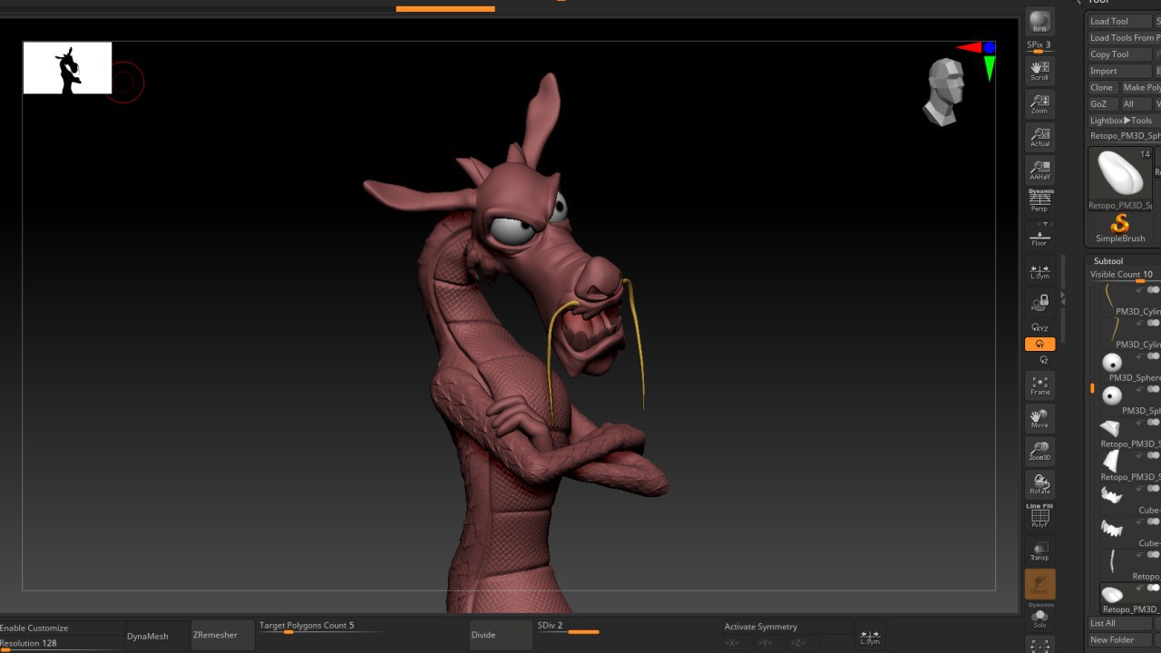The height and width of the screenshot is (653, 1161).
Task: Toggle >X< symmetry axis
Action: click(x=732, y=643)
